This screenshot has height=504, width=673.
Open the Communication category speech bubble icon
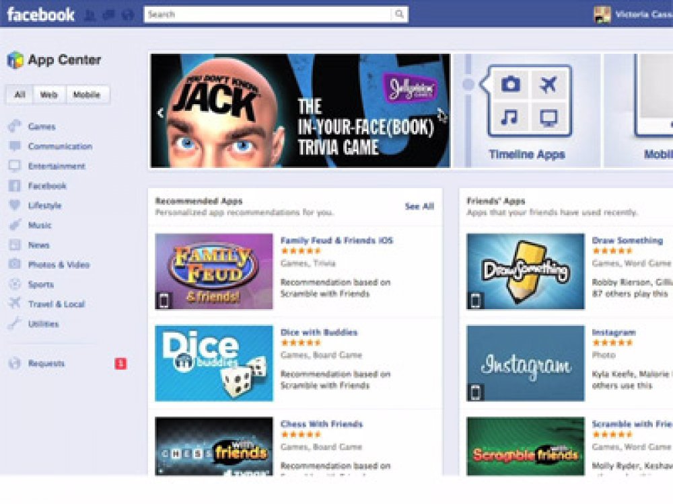[x=15, y=146]
